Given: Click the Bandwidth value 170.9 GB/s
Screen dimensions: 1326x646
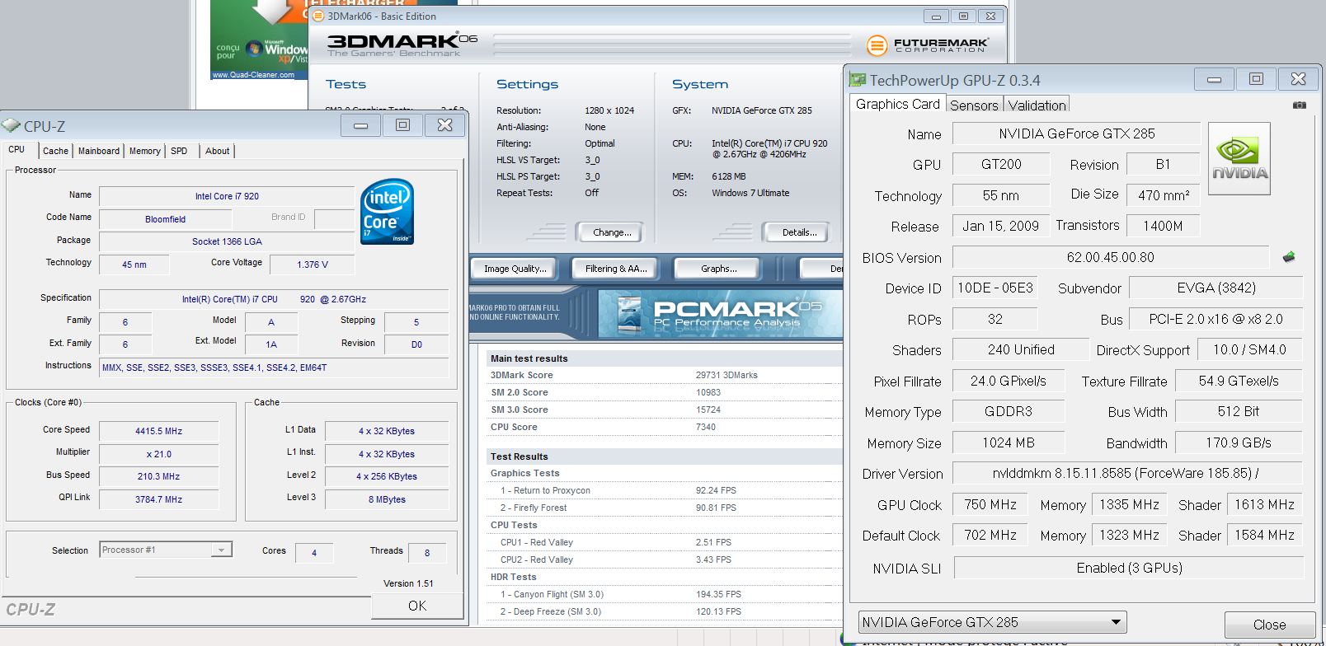Looking at the screenshot, I should pos(1238,442).
